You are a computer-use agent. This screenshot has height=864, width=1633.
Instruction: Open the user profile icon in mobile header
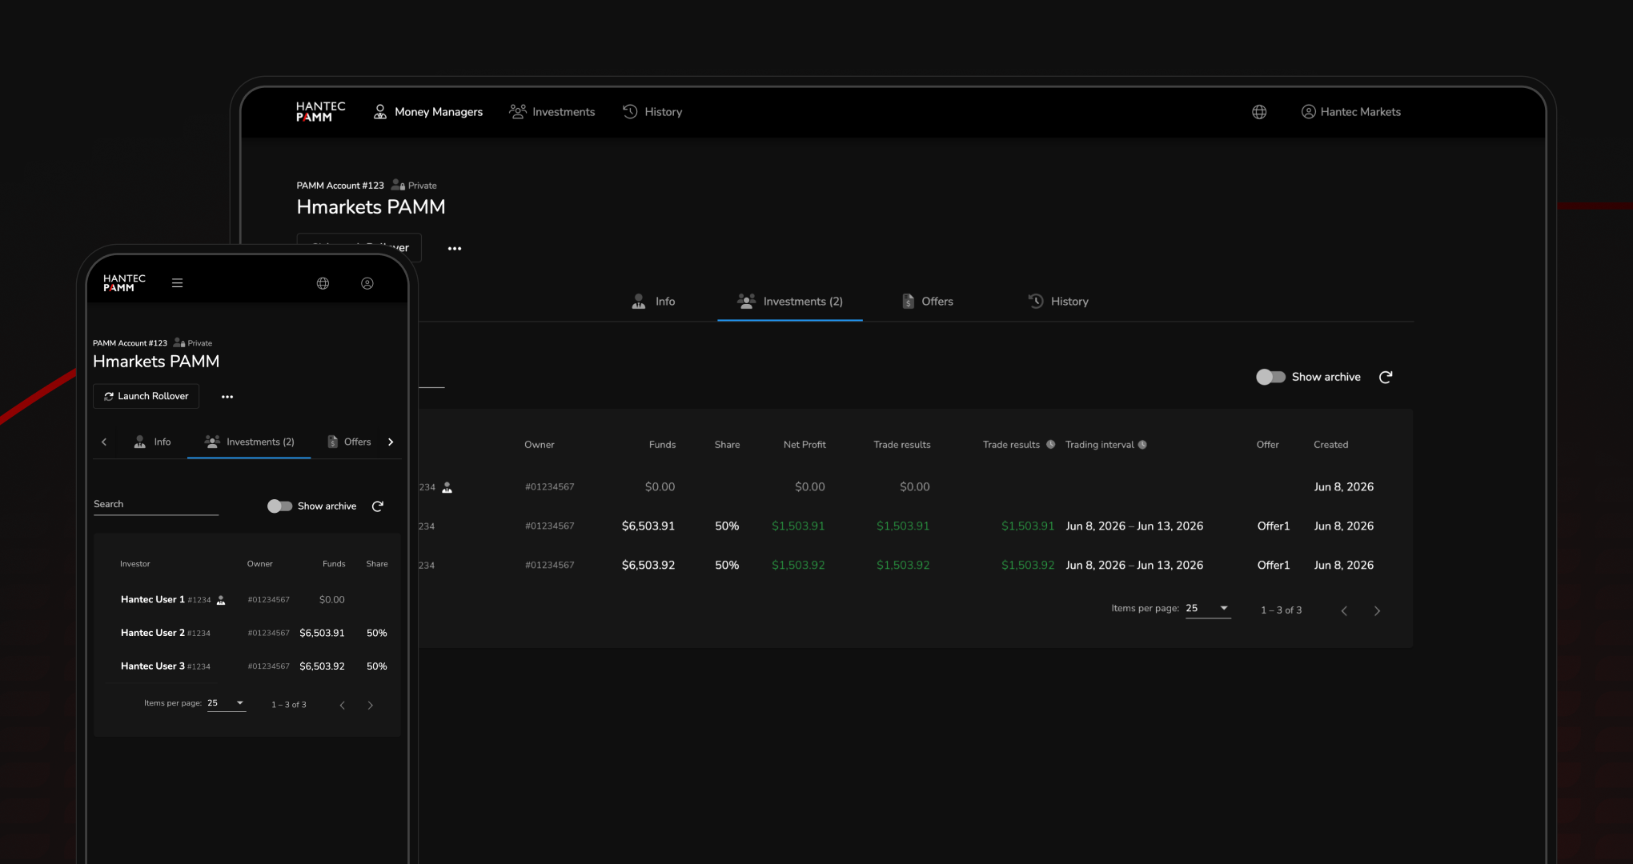coord(367,283)
